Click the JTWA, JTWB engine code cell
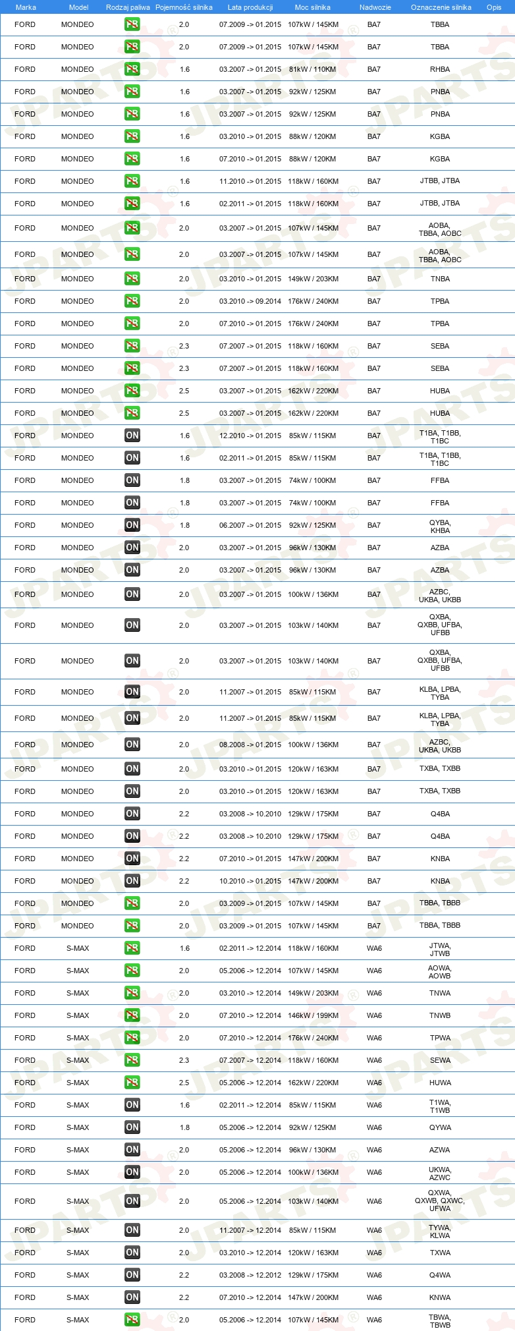The height and width of the screenshot is (1331, 515). pos(440,949)
